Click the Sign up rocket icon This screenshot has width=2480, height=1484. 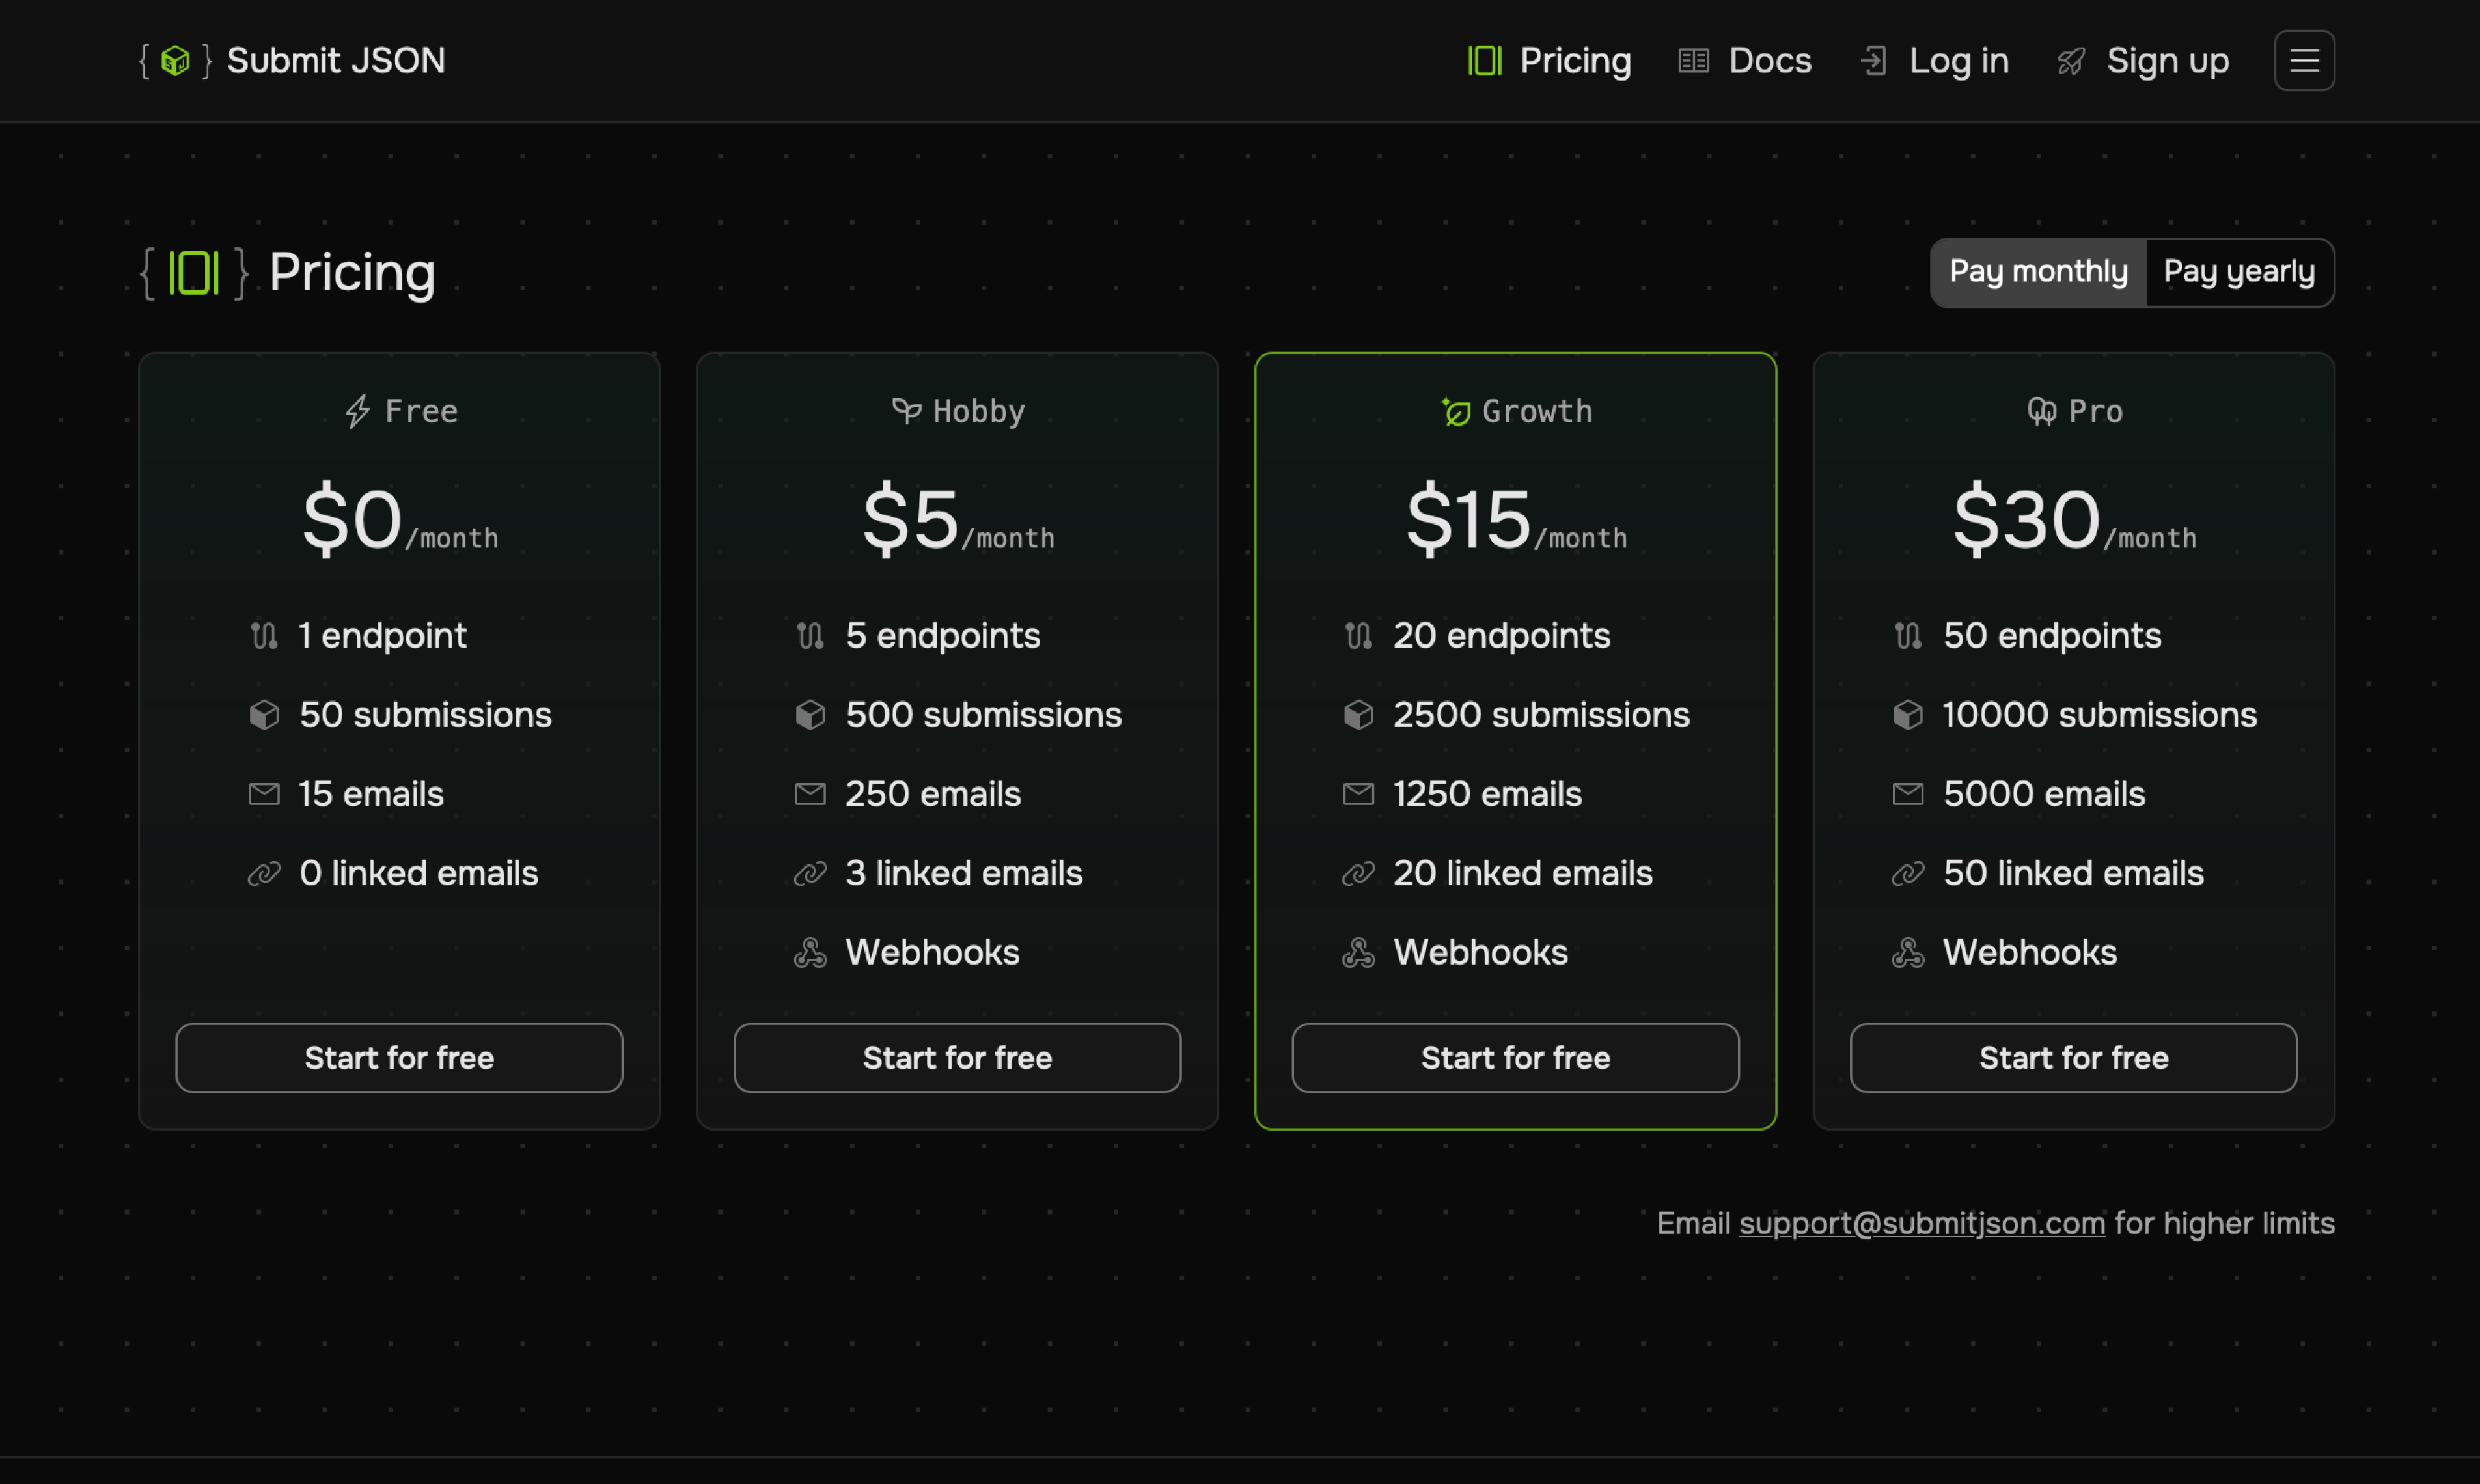2071,61
